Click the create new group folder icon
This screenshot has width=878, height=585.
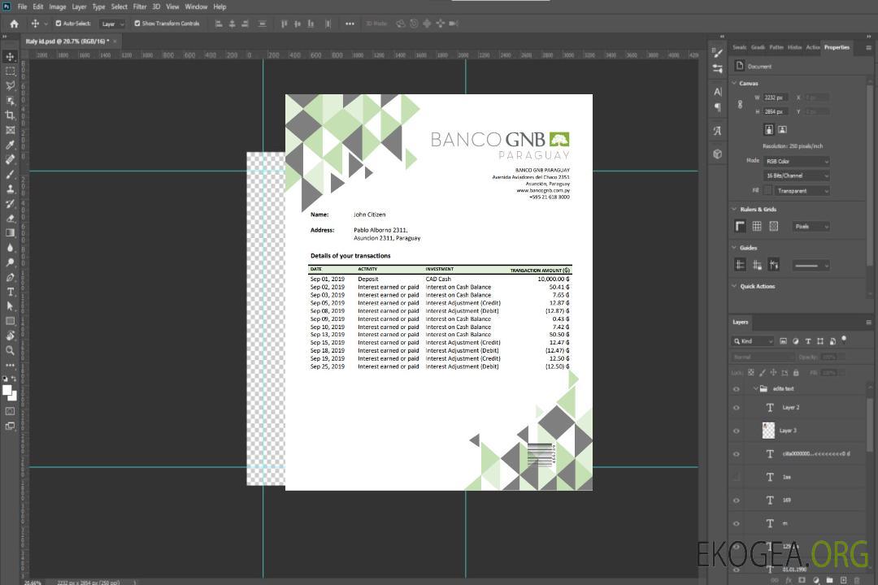829,580
